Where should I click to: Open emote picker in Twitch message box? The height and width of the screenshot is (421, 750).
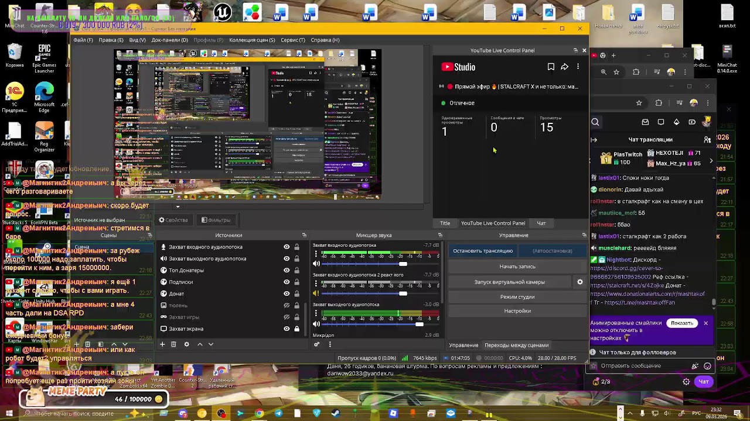(x=707, y=366)
